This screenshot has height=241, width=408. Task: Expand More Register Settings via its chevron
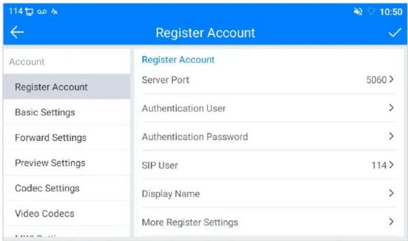pos(391,221)
